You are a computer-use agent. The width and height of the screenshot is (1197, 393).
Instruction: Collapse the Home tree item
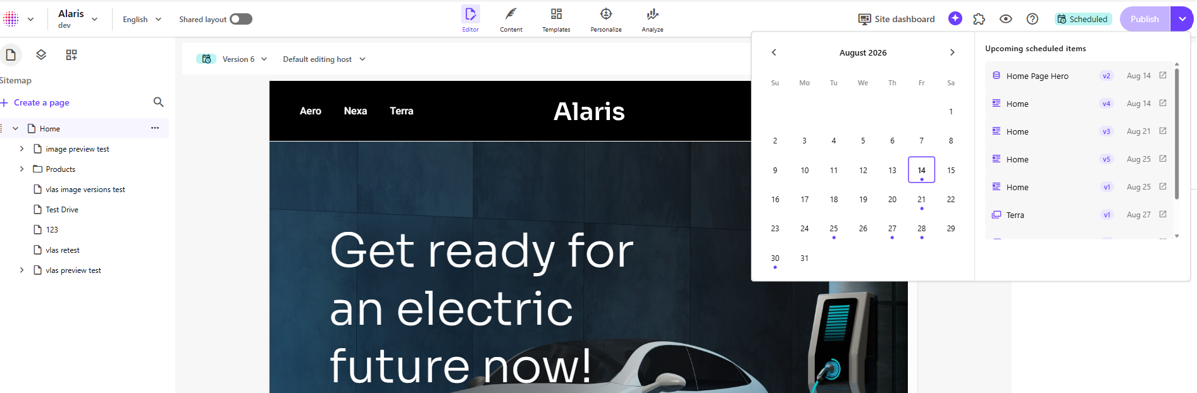(15, 128)
